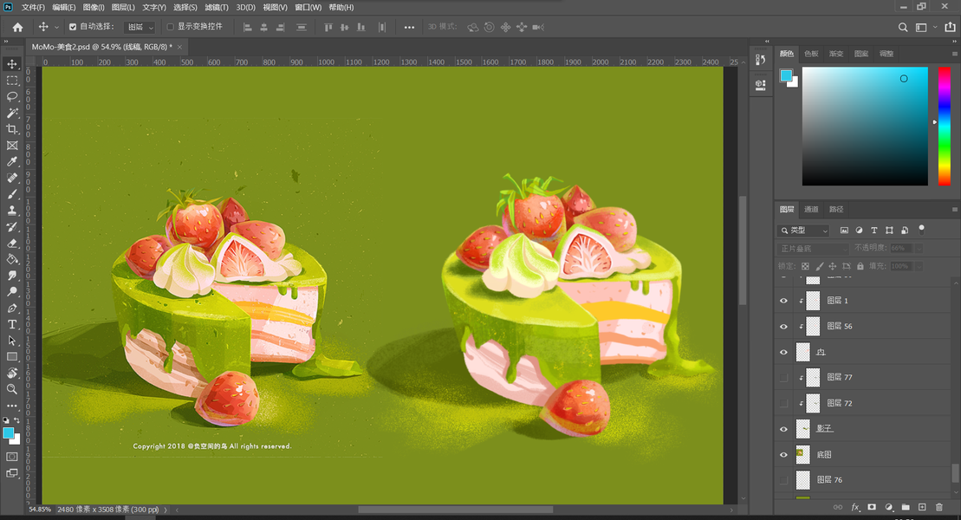
Task: Open the 填充 fill dropdown arrow
Action: [x=919, y=266]
